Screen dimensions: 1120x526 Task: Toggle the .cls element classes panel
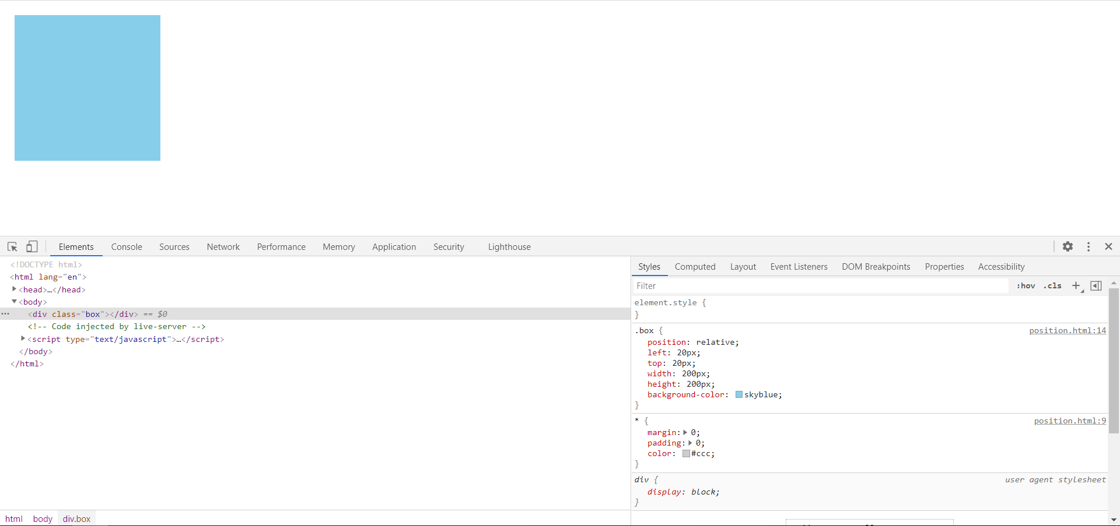(1052, 285)
